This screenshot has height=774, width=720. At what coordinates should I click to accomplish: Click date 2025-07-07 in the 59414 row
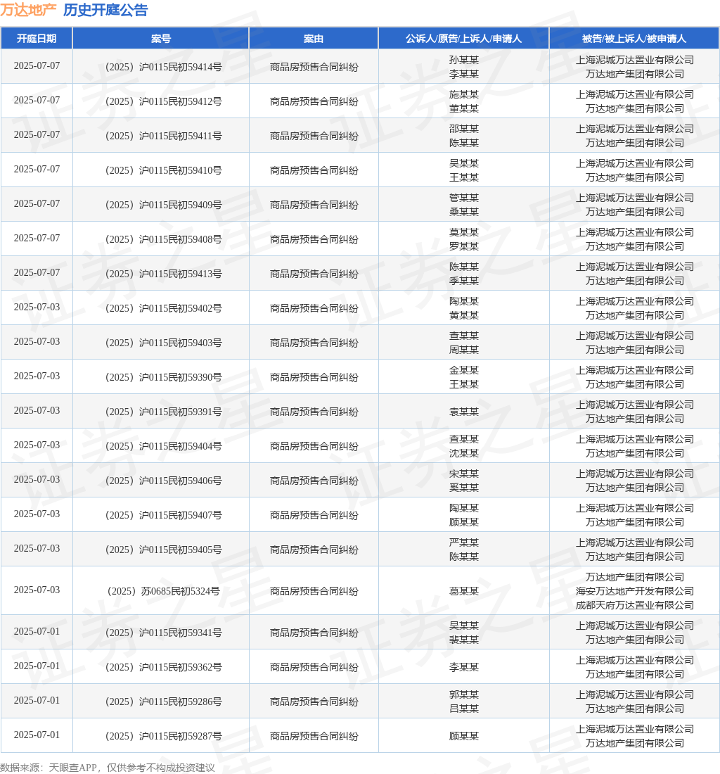click(37, 65)
